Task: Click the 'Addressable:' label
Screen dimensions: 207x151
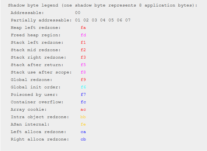Action: [27, 13]
